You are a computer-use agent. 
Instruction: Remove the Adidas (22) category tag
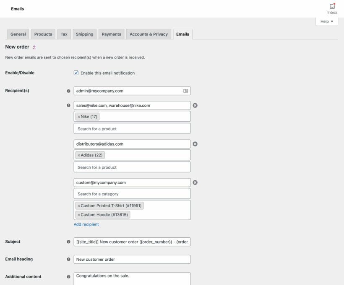79,155
